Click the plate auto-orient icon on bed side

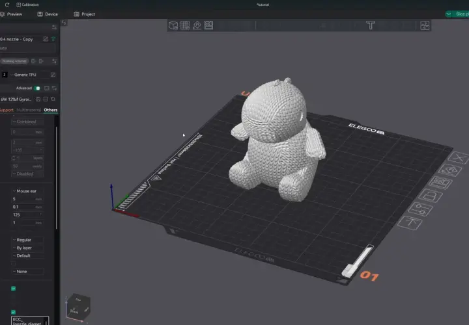pos(450,170)
